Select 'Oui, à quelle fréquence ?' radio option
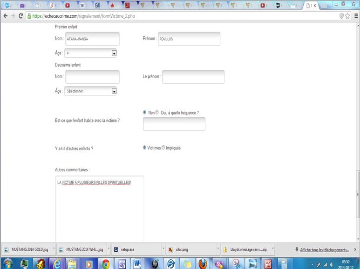 pos(157,113)
